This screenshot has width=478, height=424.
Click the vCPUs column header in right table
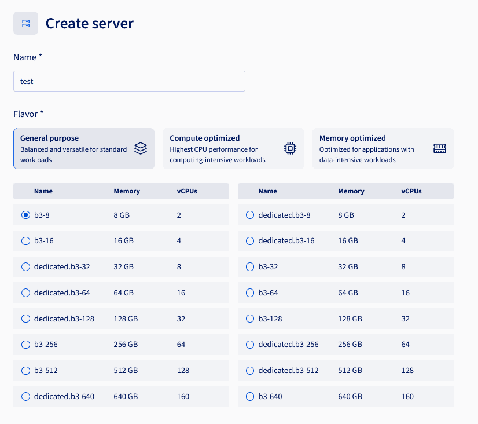[411, 191]
